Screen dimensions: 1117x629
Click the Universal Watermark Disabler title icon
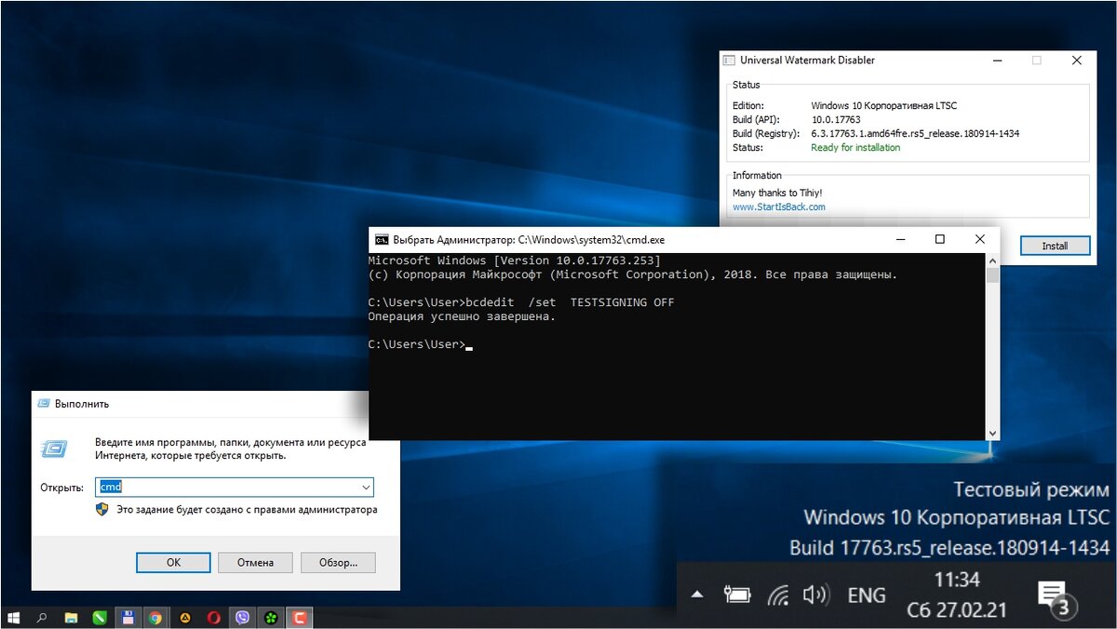pos(729,60)
